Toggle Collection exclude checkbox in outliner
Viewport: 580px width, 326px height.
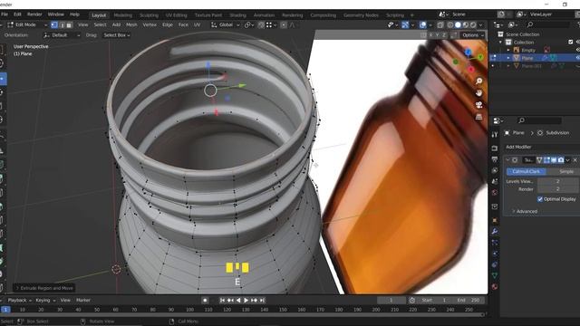570,43
